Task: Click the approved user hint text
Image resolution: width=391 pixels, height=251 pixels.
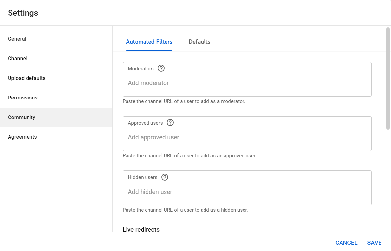Action: pos(189,156)
